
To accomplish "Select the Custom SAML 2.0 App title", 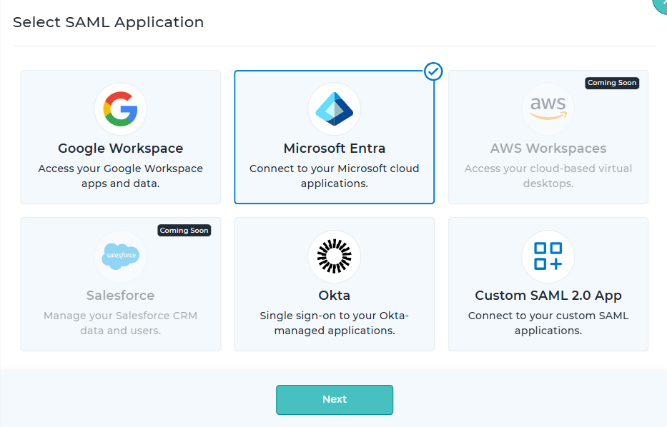I will pyautogui.click(x=548, y=296).
